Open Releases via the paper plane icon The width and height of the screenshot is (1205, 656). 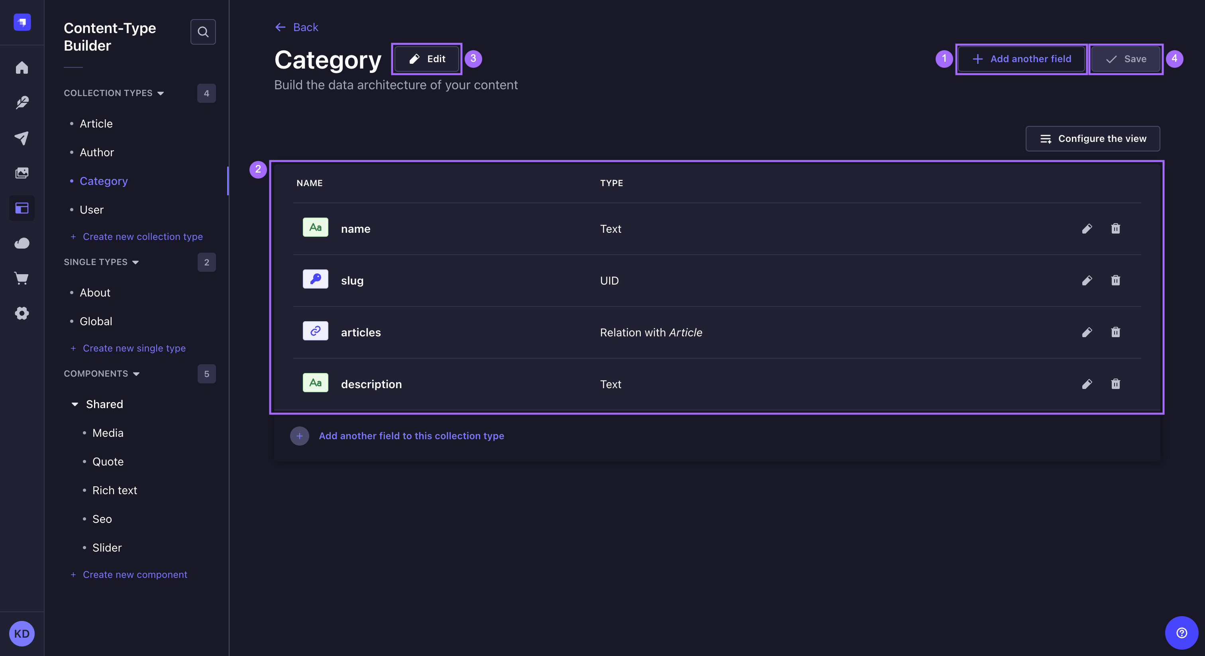click(x=22, y=137)
